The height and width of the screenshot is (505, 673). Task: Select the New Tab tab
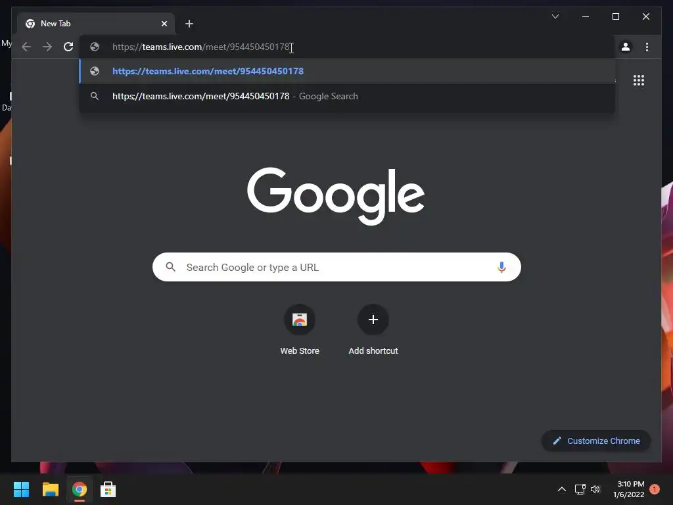tap(96, 24)
